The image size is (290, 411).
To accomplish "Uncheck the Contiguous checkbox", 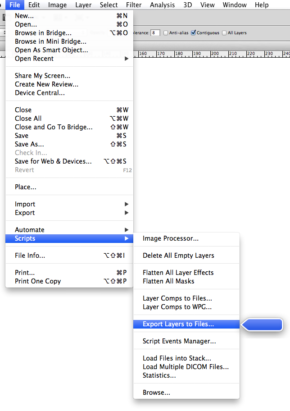I will pos(193,33).
